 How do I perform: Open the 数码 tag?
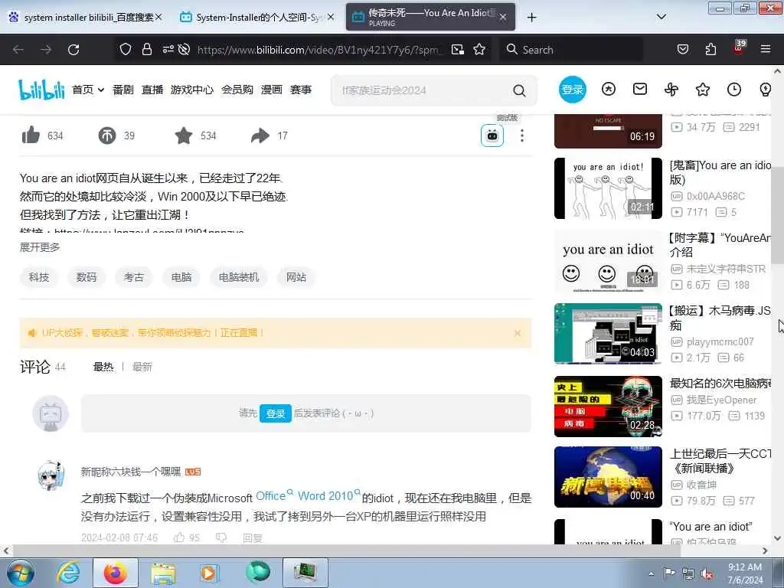87,277
